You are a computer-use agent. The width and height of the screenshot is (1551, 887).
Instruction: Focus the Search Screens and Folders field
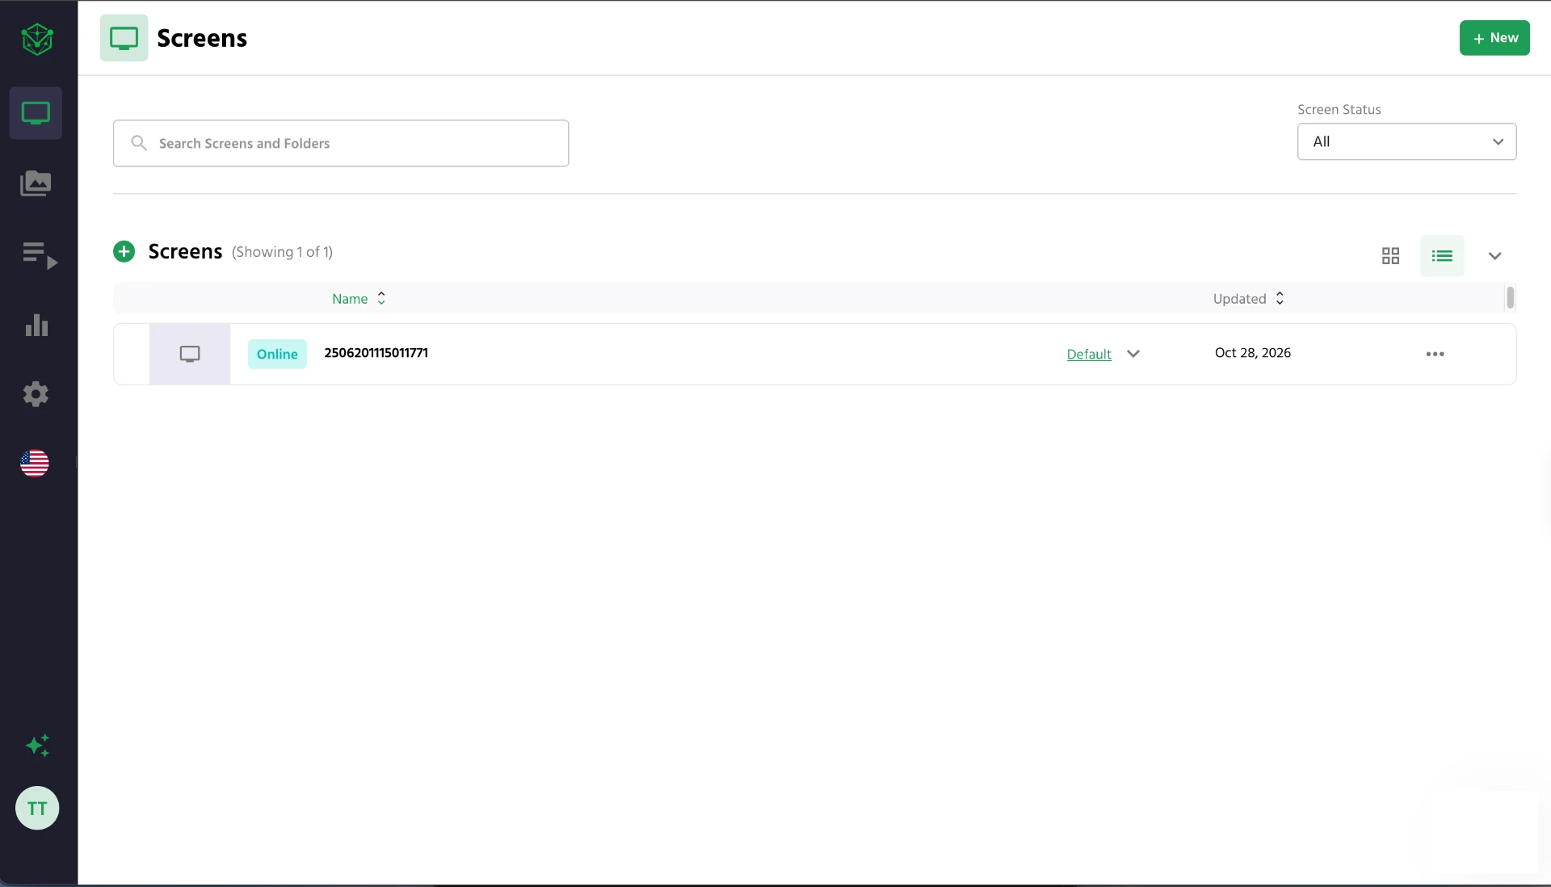click(341, 143)
